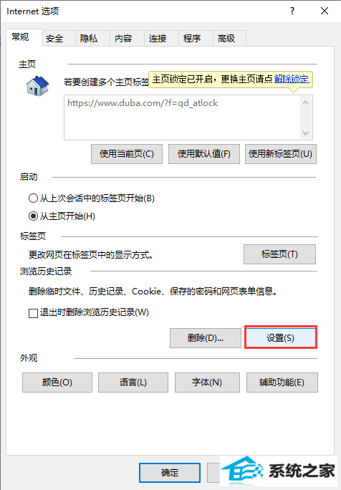This screenshot has width=341, height=490.
Task: Click the 使用当前页 button
Action: click(x=127, y=154)
